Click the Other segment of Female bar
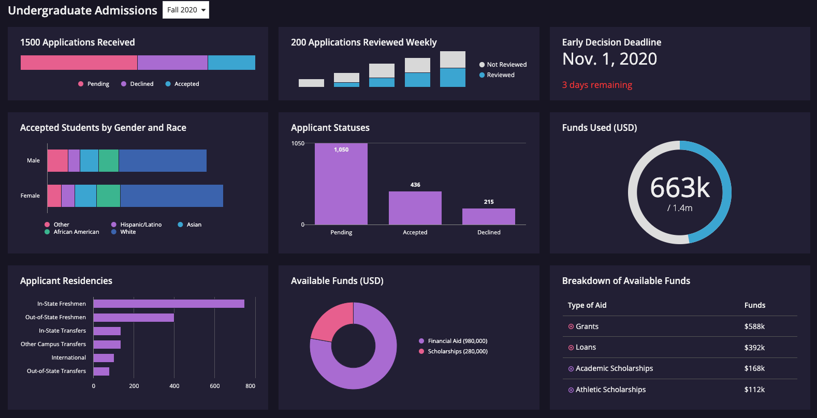This screenshot has height=418, width=817. (x=54, y=196)
